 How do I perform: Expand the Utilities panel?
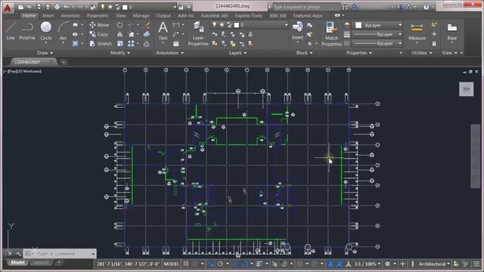tap(421, 53)
